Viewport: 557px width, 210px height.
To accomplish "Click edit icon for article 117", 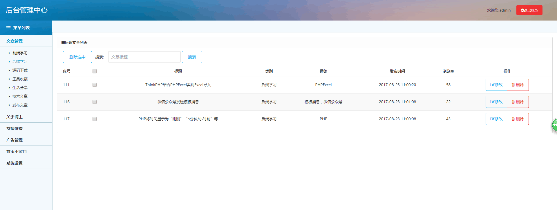I will pos(492,119).
